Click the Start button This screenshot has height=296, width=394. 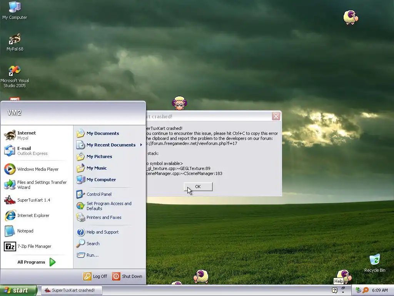click(18, 291)
